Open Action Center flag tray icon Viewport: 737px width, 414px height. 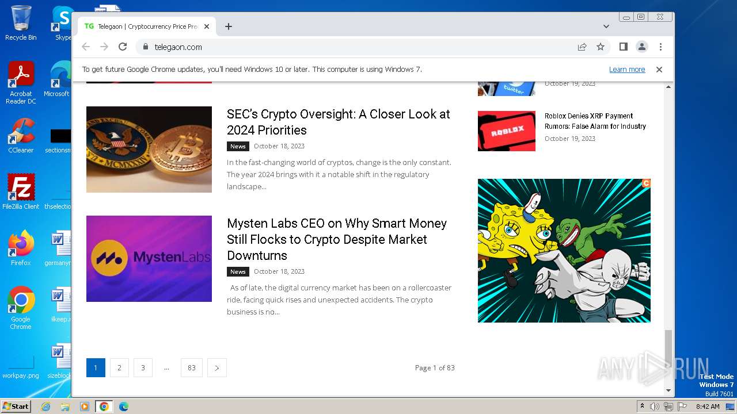click(682, 407)
